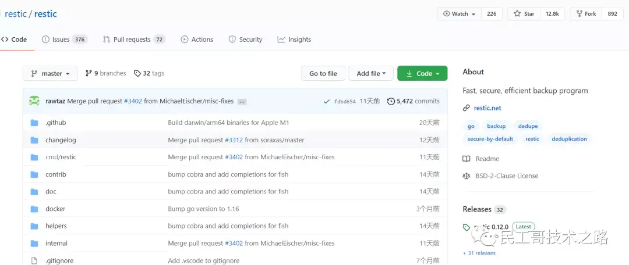The width and height of the screenshot is (629, 265).
Task: Select the dedupe topic tag
Action: (528, 126)
